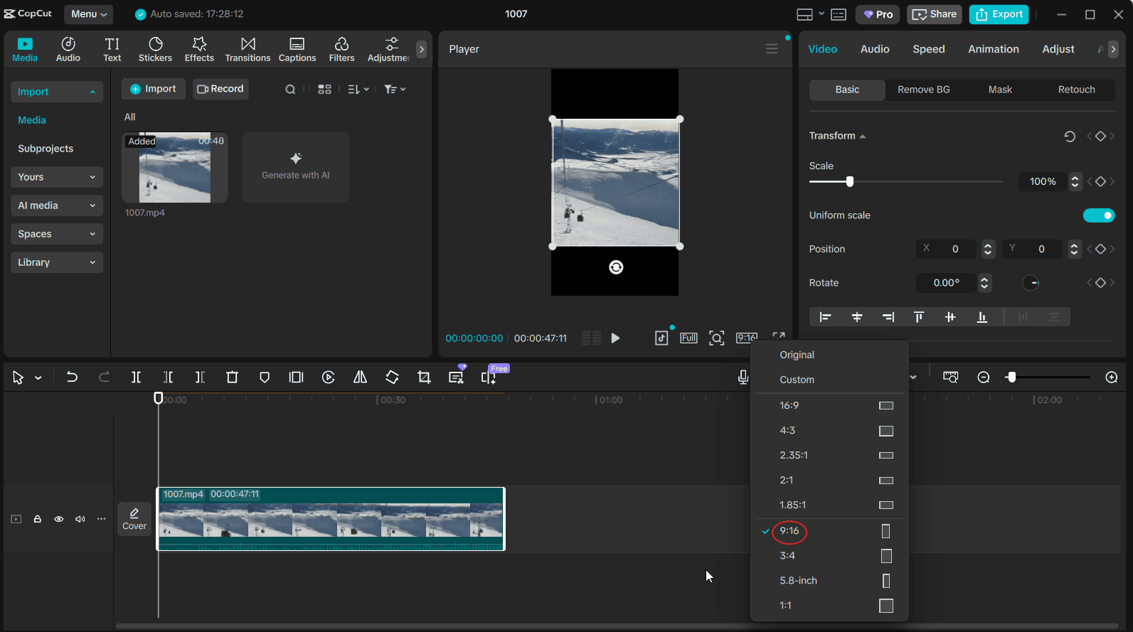Hide track using the eye icon
1133x632 pixels.
[x=59, y=519]
